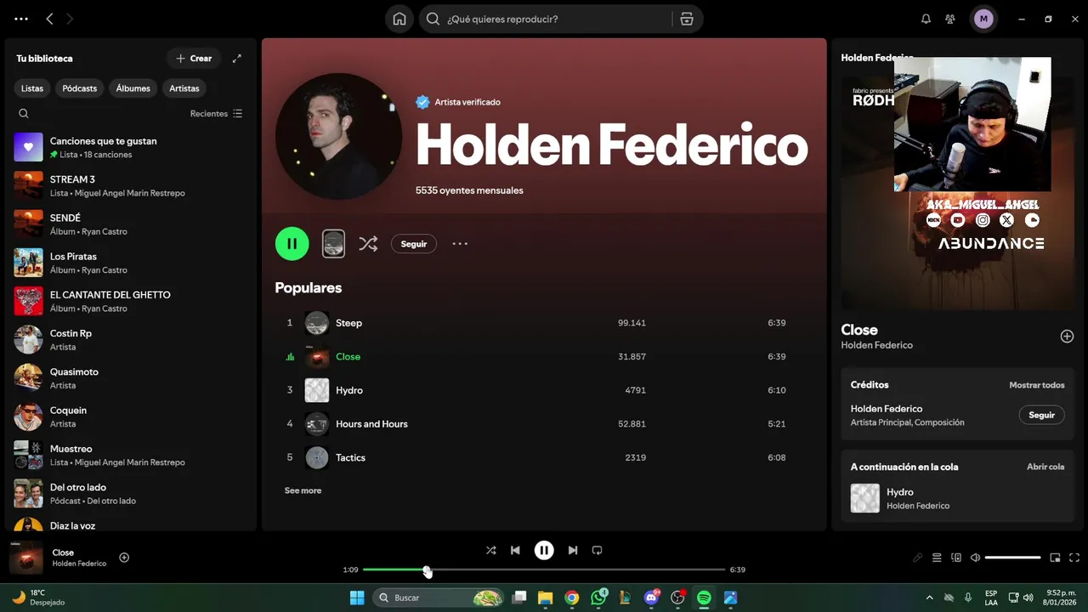Open the miniplayer
Screen dimensions: 1088x612
[1055, 558]
